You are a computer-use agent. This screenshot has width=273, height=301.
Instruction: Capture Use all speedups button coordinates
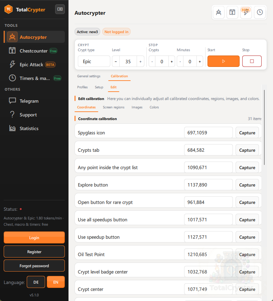click(x=247, y=220)
